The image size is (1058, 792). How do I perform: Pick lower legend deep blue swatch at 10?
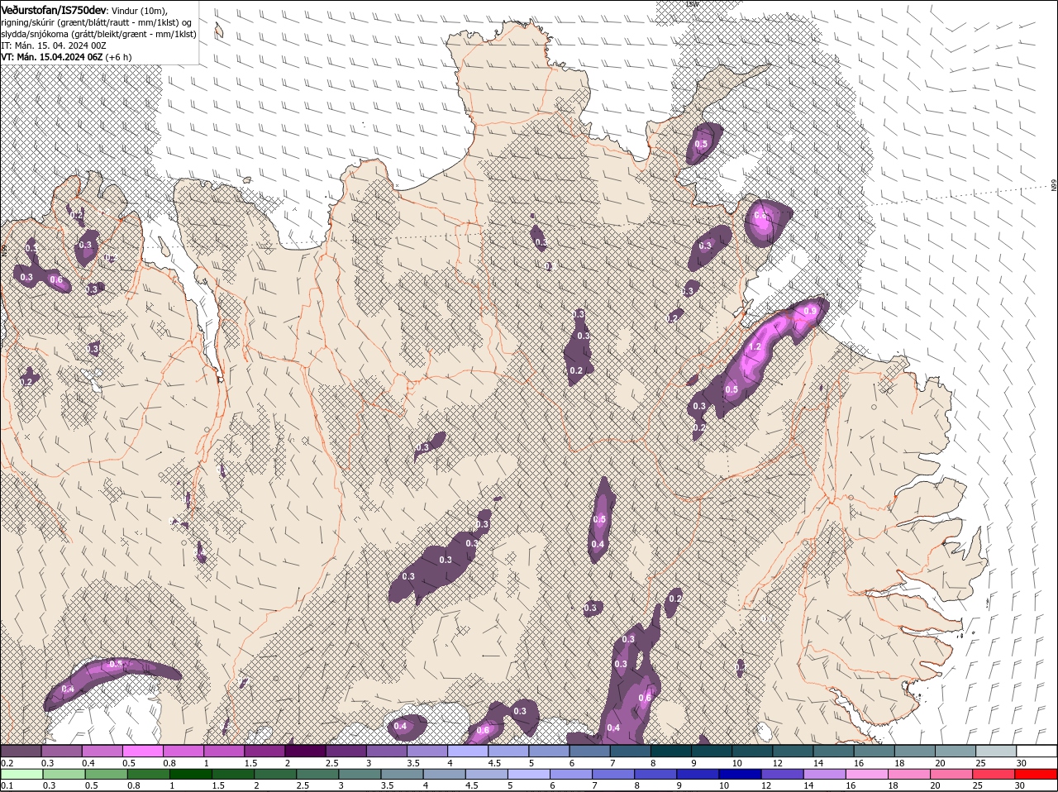pos(740,774)
